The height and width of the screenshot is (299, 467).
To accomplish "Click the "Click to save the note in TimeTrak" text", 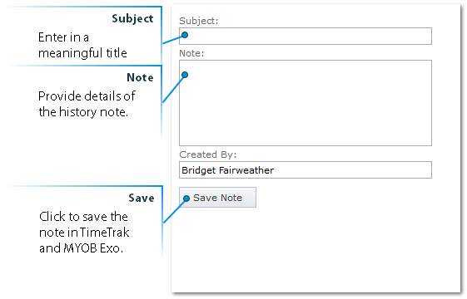I will [x=84, y=225].
